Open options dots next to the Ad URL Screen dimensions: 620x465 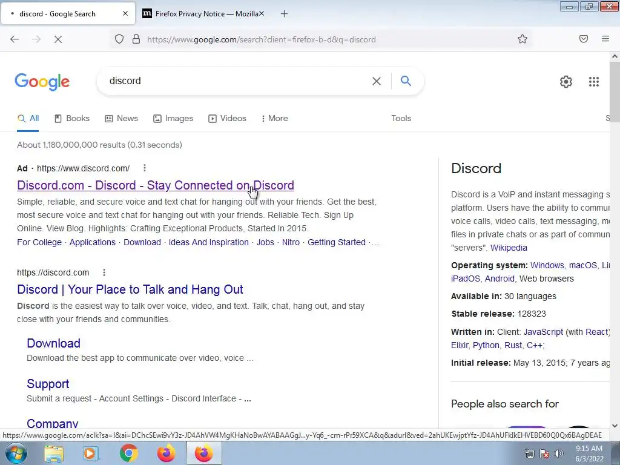[145, 168]
